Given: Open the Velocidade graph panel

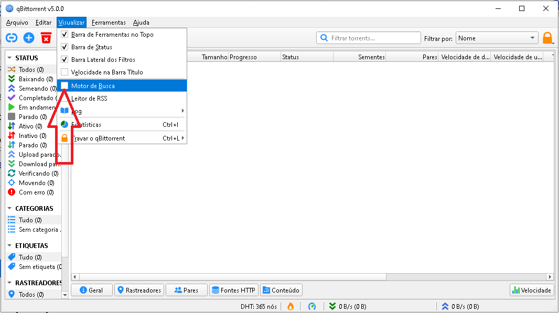Looking at the screenshot, I should [532, 289].
